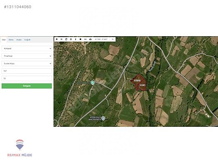Switch to the Coğrafi tab
This screenshot has width=218, height=163.
pyautogui.click(x=27, y=40)
